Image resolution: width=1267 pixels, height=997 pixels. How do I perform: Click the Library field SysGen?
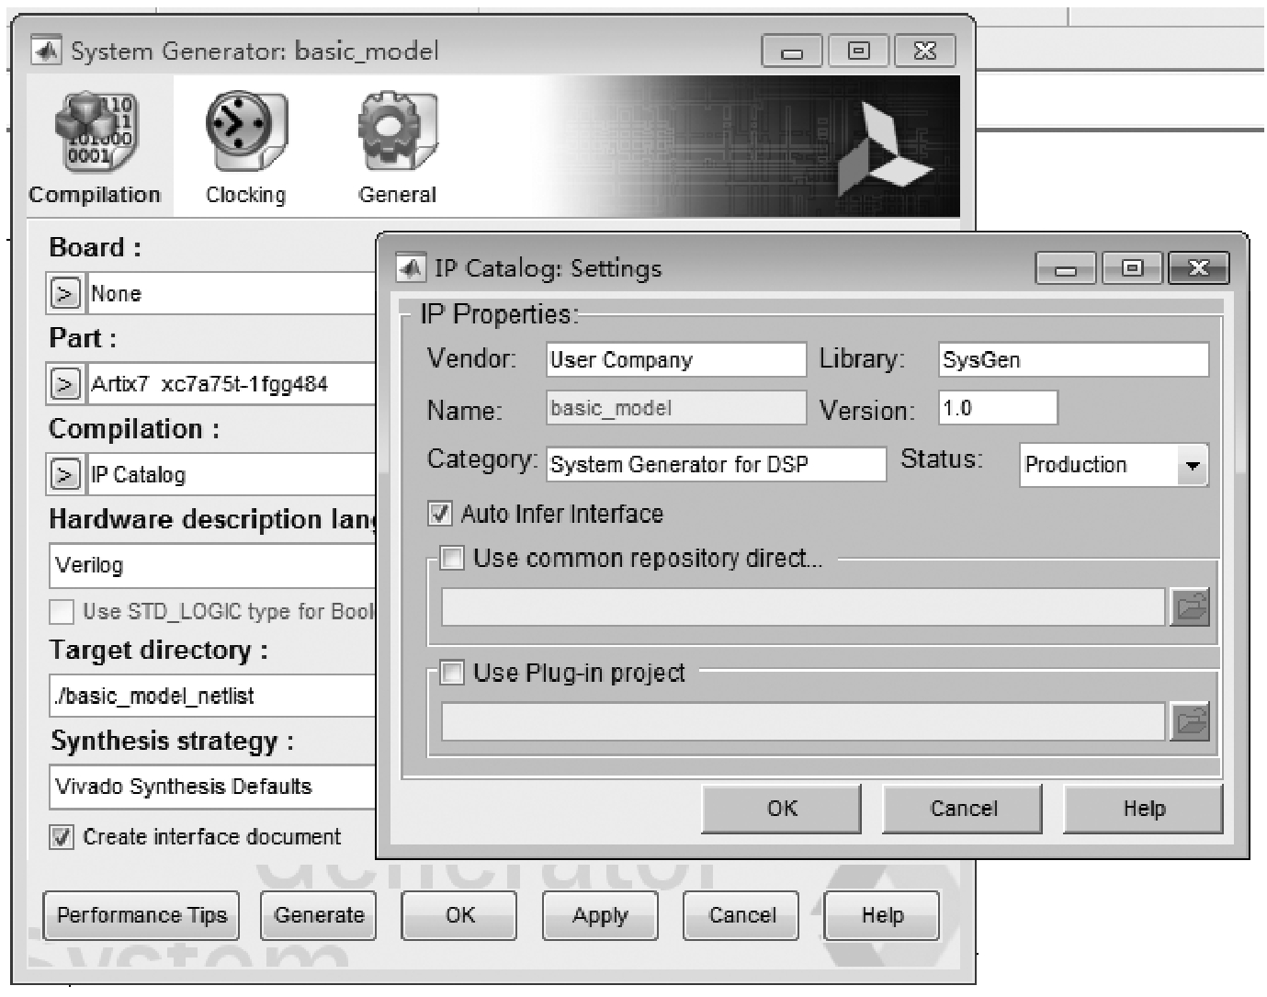tap(1073, 359)
